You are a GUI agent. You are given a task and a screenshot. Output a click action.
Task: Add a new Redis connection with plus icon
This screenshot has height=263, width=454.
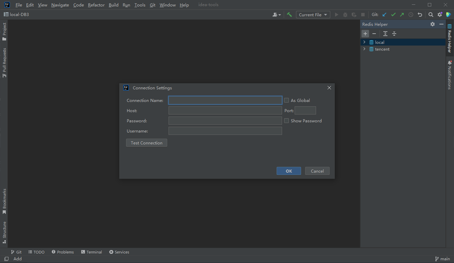[x=365, y=34]
